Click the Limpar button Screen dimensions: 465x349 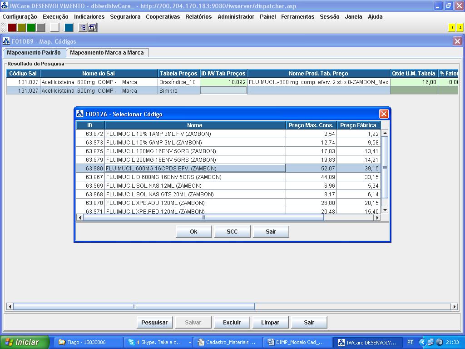(270, 322)
